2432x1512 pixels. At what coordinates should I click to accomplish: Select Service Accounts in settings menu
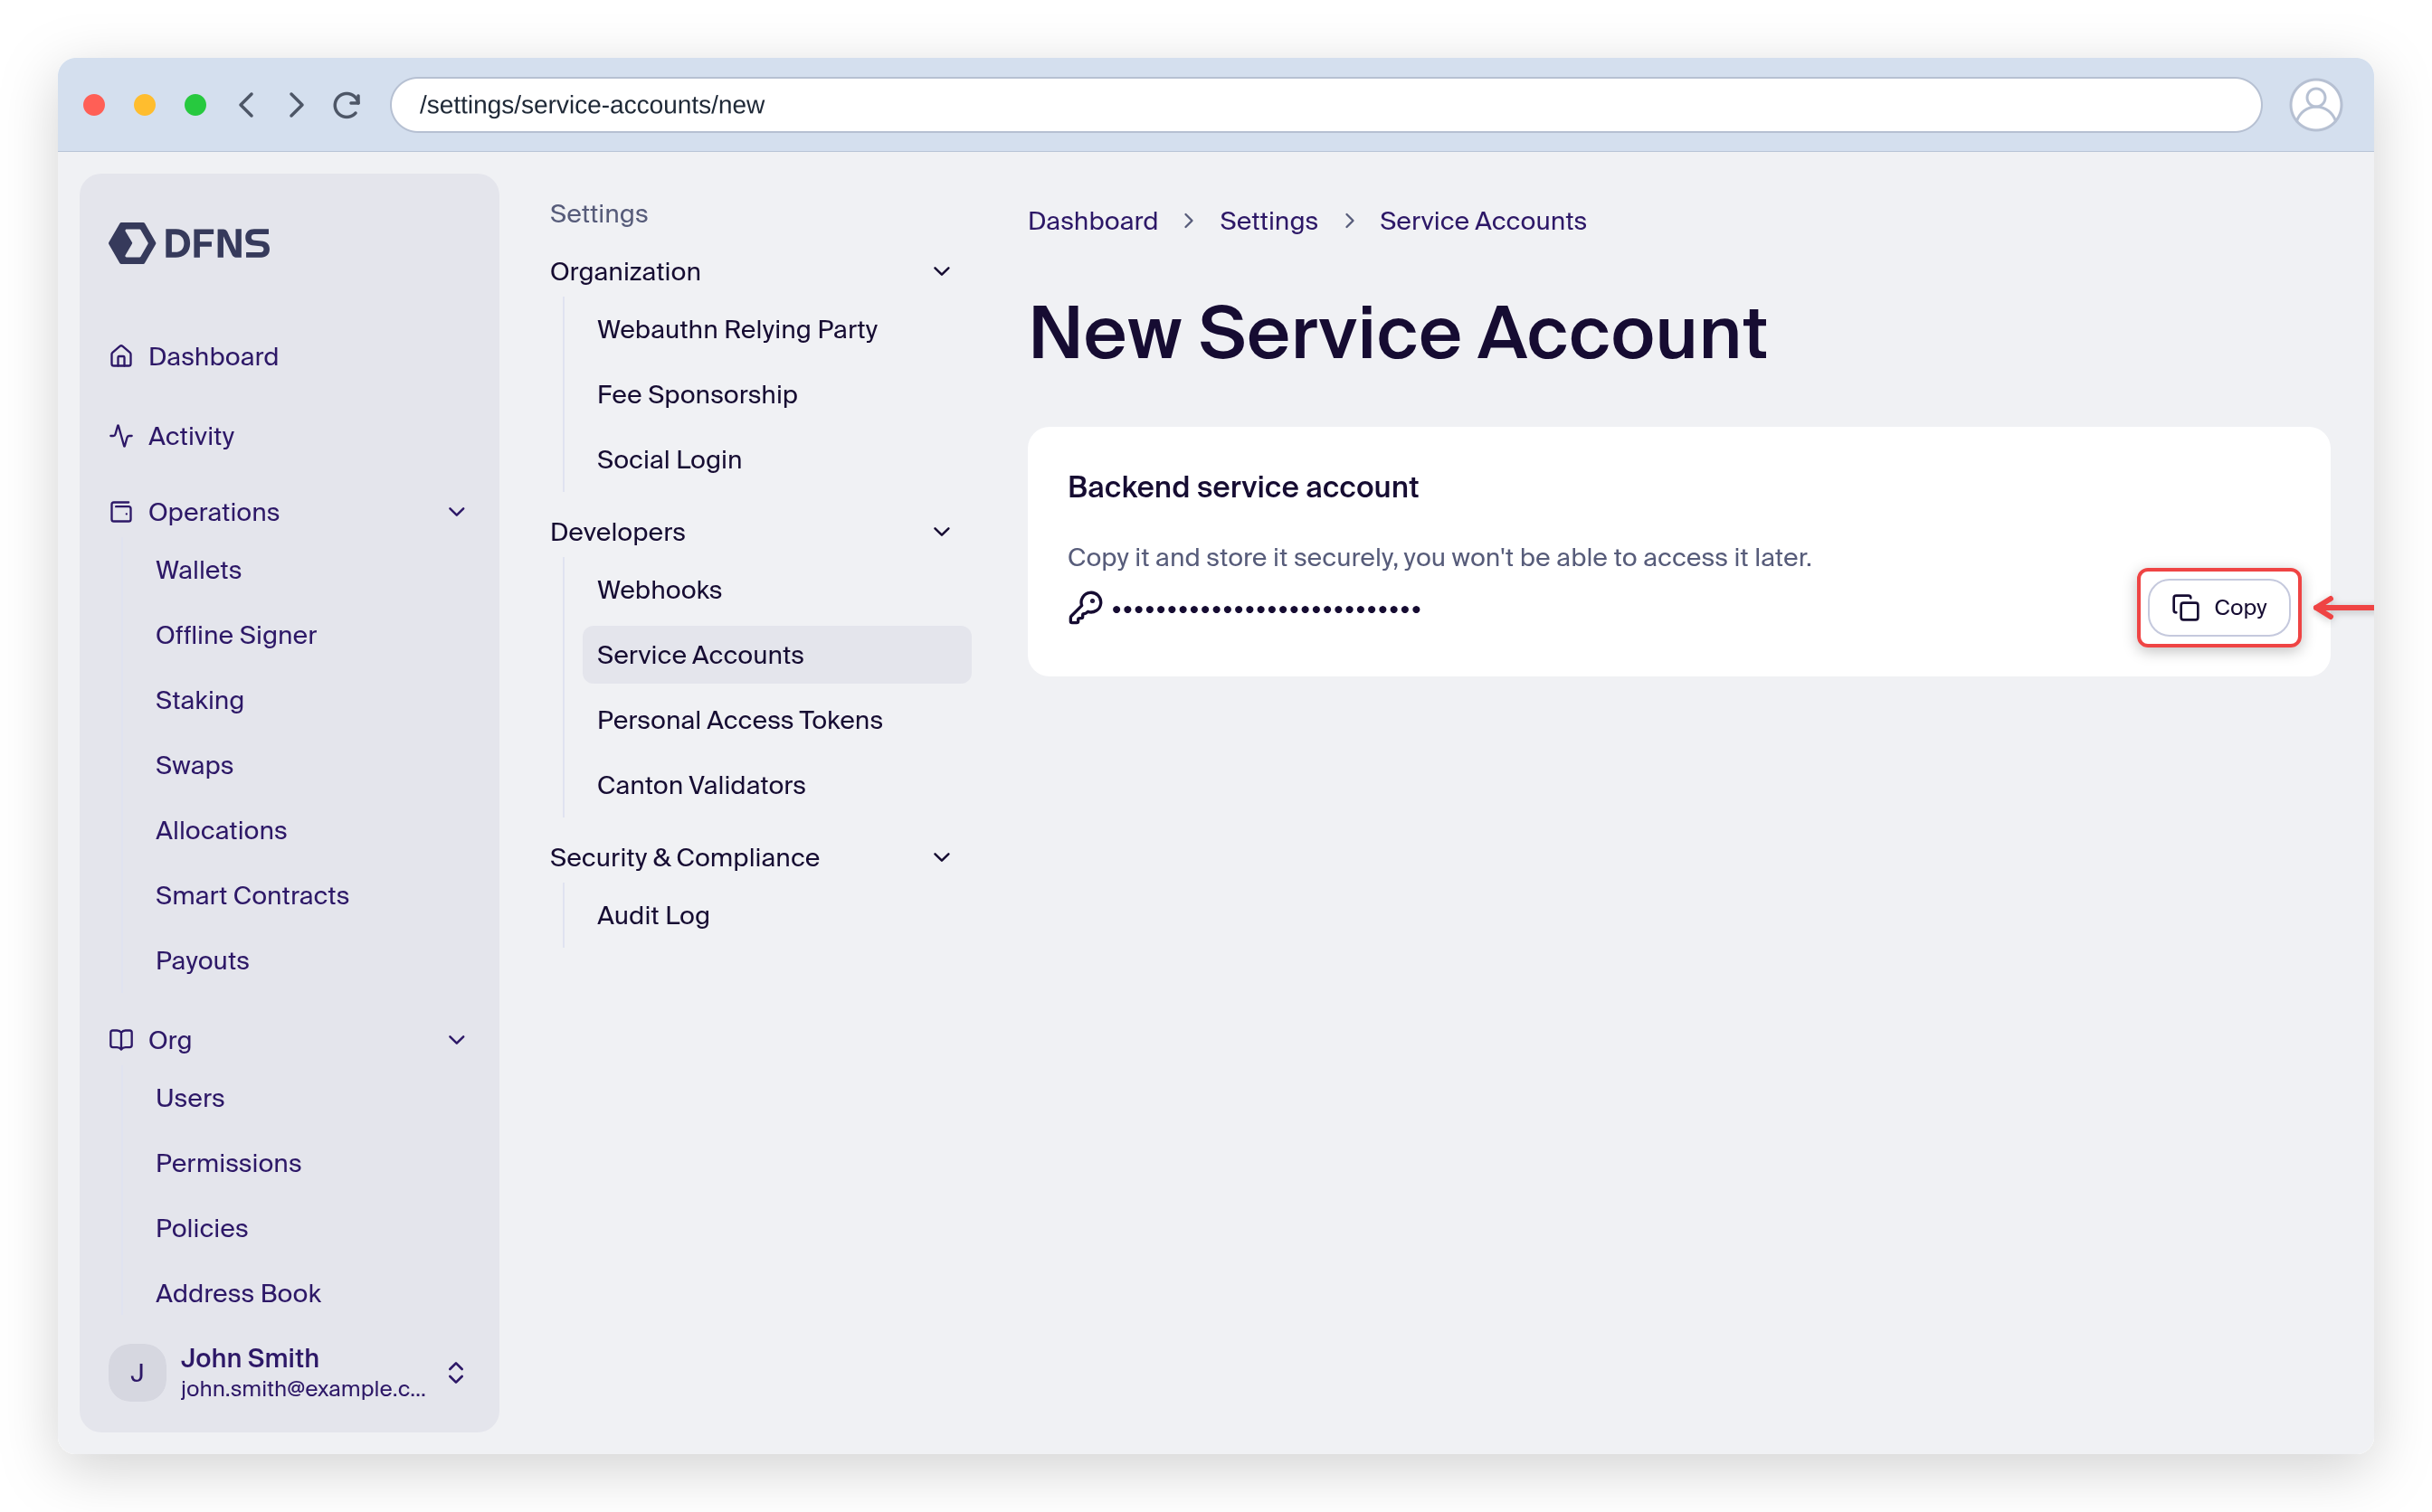[776, 655]
